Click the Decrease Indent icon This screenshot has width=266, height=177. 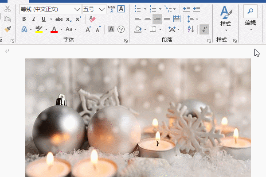[187, 9]
